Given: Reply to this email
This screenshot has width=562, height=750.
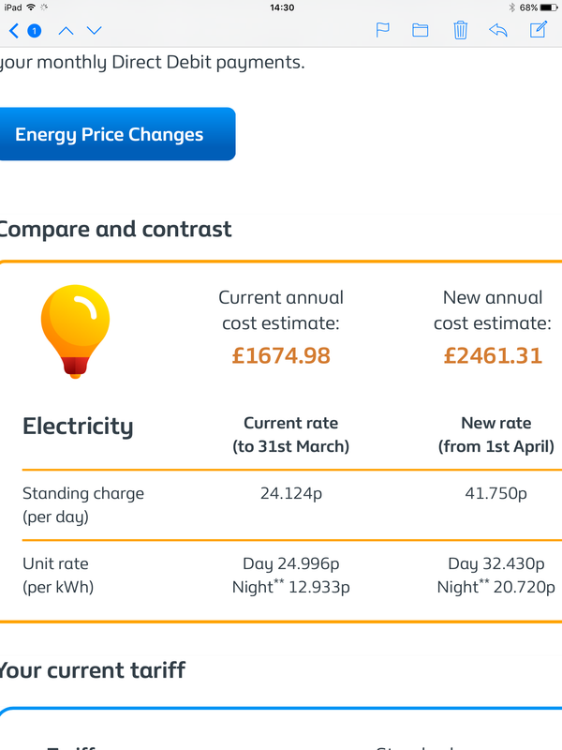Looking at the screenshot, I should pyautogui.click(x=498, y=30).
